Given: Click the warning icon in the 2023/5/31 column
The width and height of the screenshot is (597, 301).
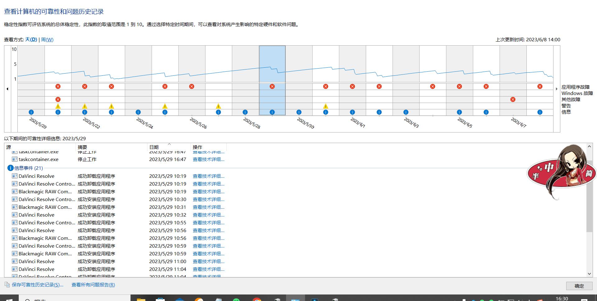Looking at the screenshot, I should [x=326, y=106].
